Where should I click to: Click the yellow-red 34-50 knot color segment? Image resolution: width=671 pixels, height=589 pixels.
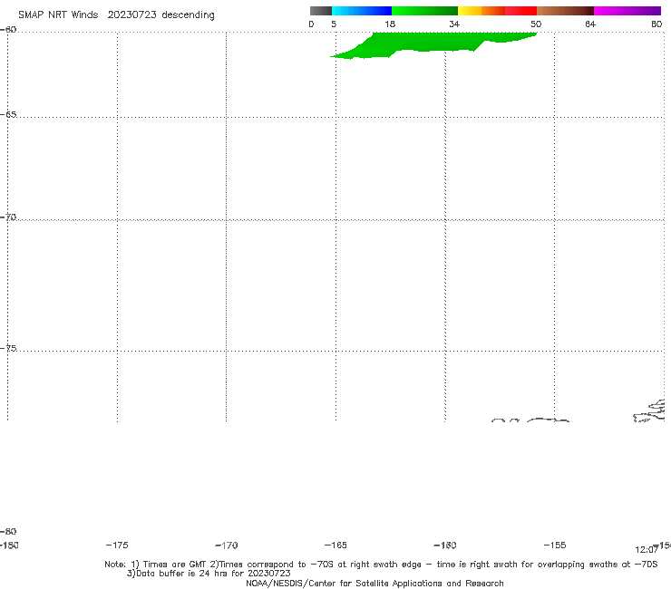coord(497,11)
